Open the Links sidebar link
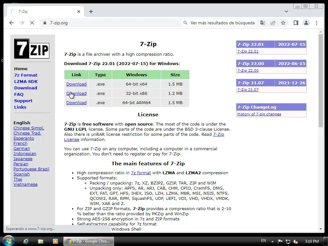This screenshot has width=328, height=246. 20,107
